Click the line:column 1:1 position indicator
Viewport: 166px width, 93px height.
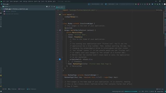coord(140,91)
